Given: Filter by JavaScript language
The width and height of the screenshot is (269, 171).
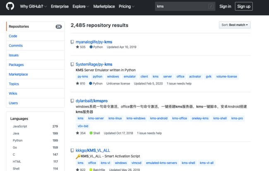Looking at the screenshot, I should (35, 126).
